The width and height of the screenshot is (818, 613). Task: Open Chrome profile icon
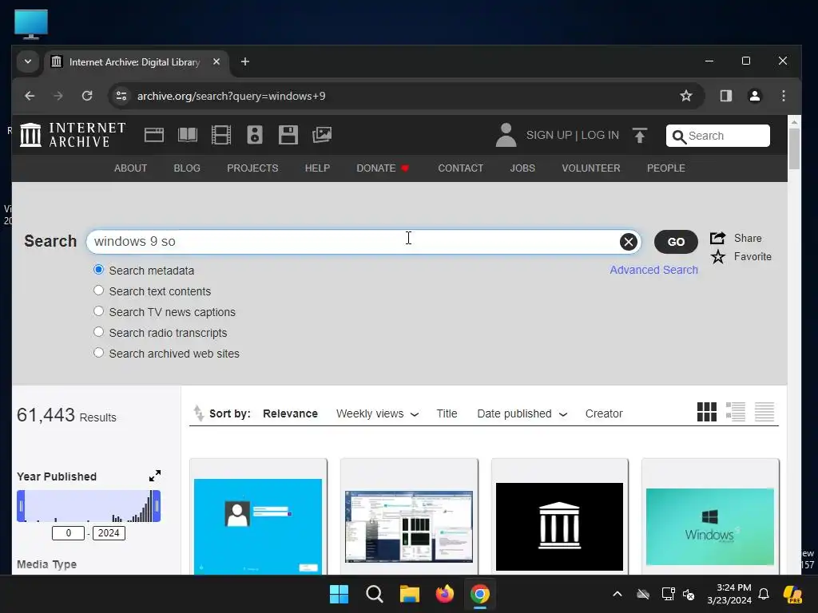pyautogui.click(x=755, y=96)
